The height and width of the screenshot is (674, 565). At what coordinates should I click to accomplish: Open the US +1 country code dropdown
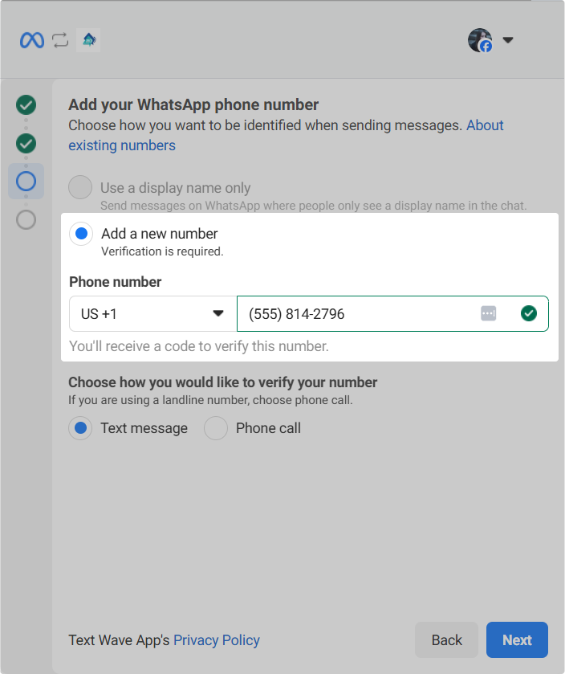pyautogui.click(x=152, y=314)
